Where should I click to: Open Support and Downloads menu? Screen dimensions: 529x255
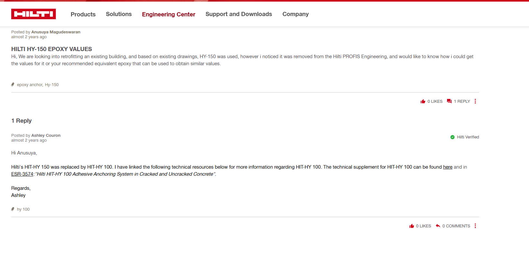pyautogui.click(x=238, y=14)
